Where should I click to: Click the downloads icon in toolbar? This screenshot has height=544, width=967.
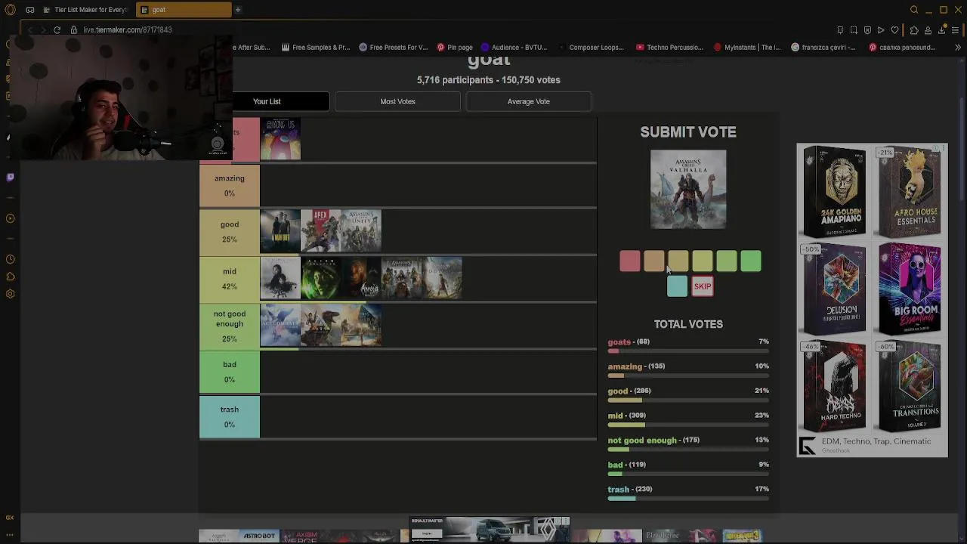[941, 29]
